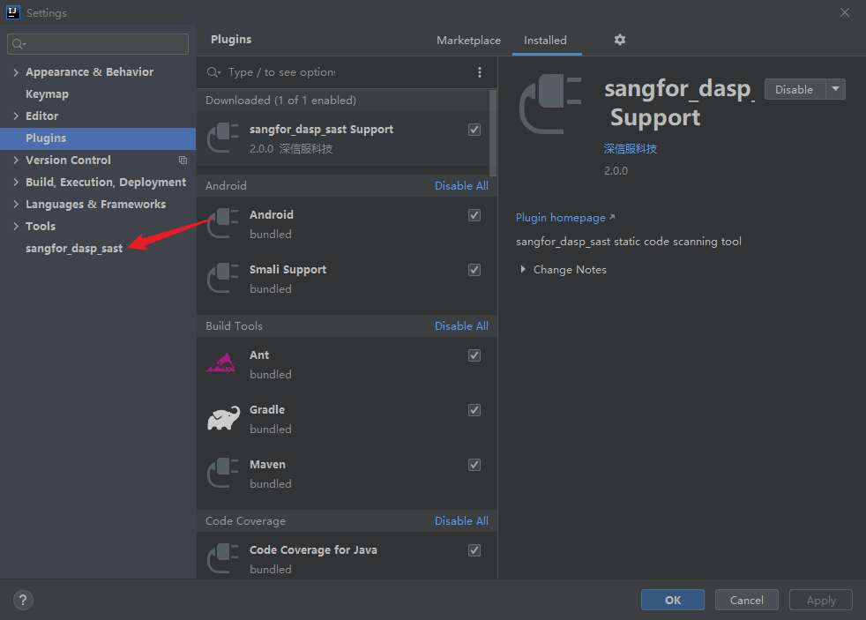
Task: Uncheck the sangfor_dasp_sast Support plugin checkbox
Action: 474,130
